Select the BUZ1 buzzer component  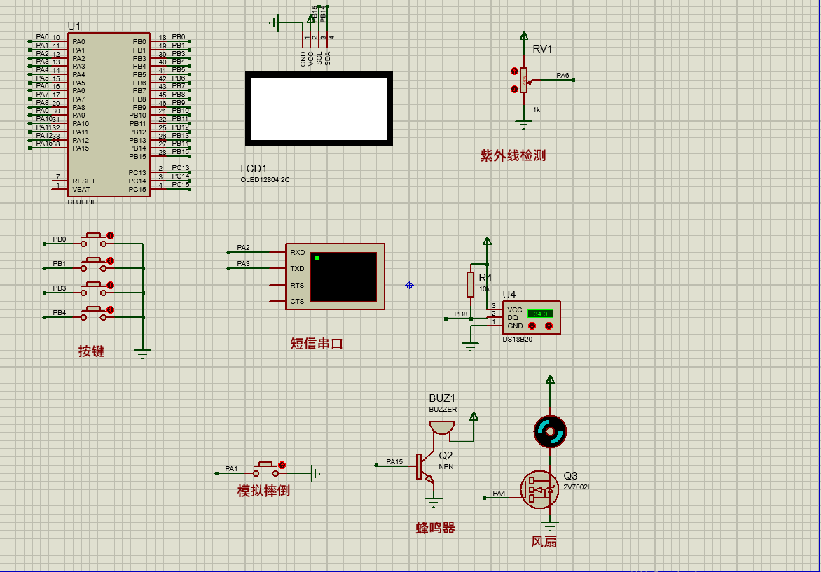[x=442, y=428]
